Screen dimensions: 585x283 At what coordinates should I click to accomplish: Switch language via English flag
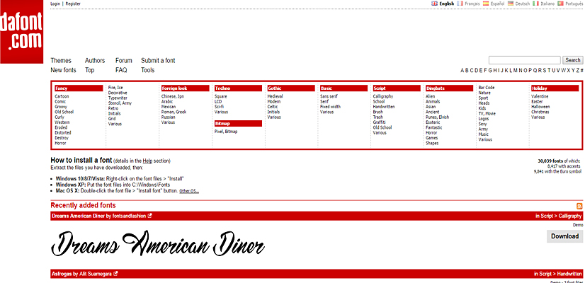(434, 4)
